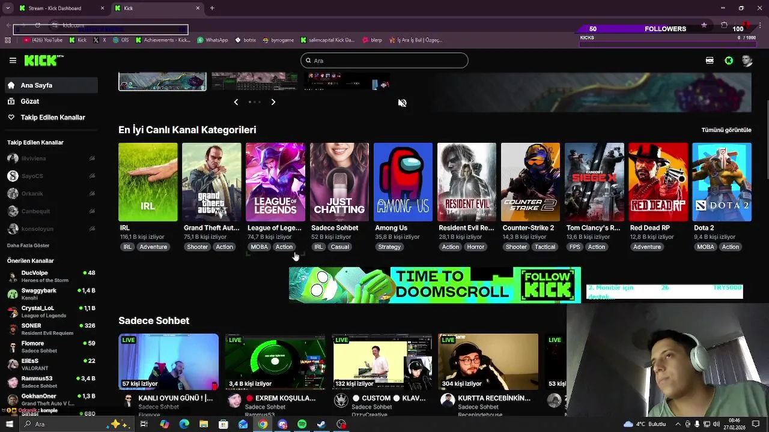This screenshot has width=769, height=432.
Task: Open the hamburger sidebar menu
Action: 13,61
